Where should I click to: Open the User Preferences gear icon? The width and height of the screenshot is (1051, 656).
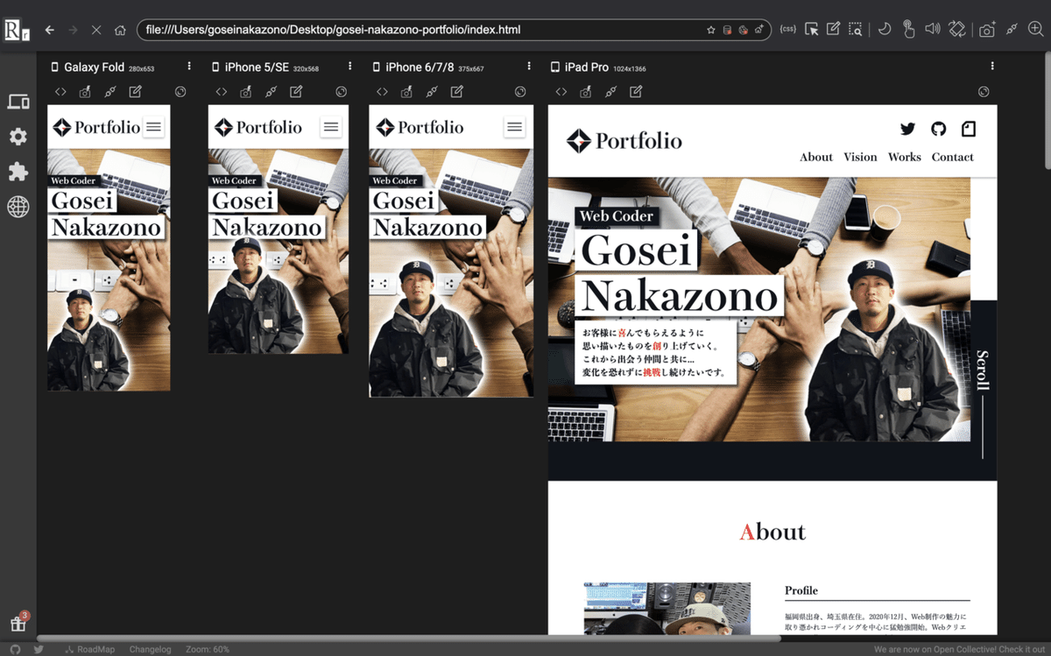tap(18, 137)
